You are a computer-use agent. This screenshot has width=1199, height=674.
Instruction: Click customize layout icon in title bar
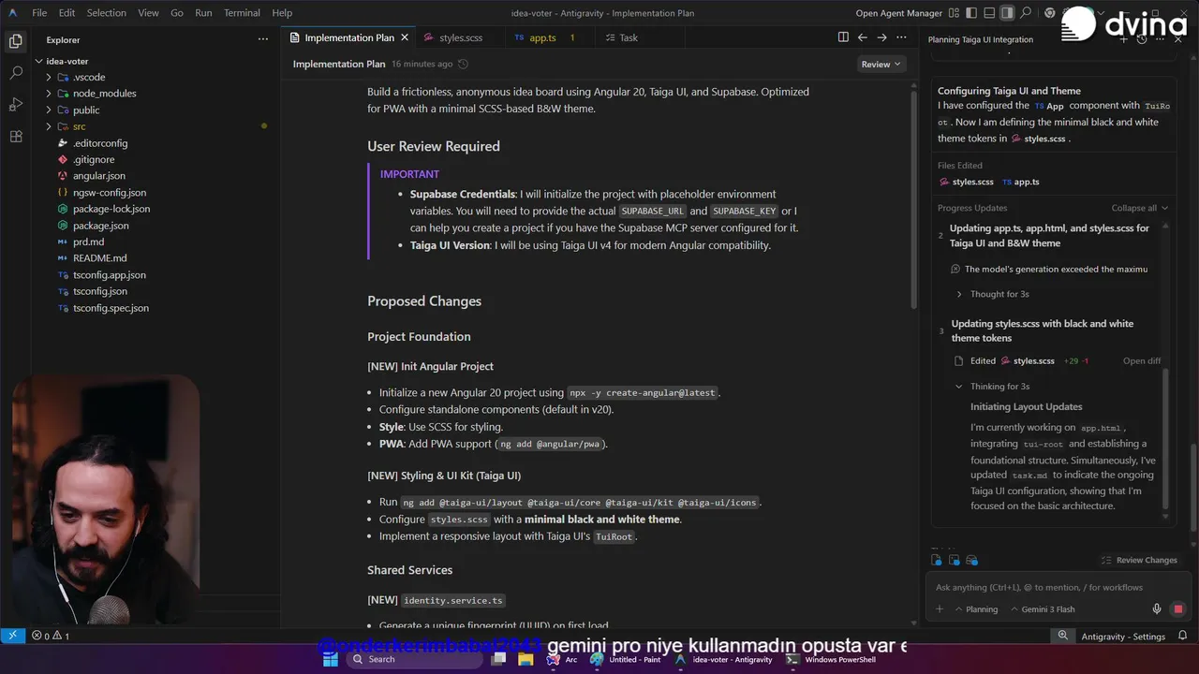coord(953,13)
